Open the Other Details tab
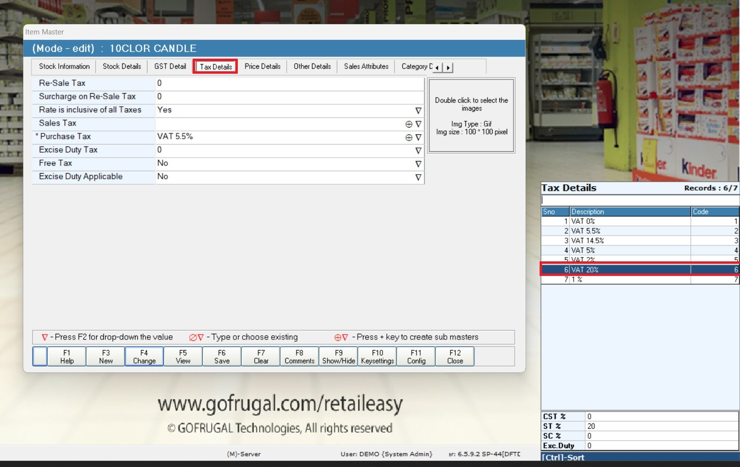Image resolution: width=740 pixels, height=467 pixels. (x=312, y=66)
